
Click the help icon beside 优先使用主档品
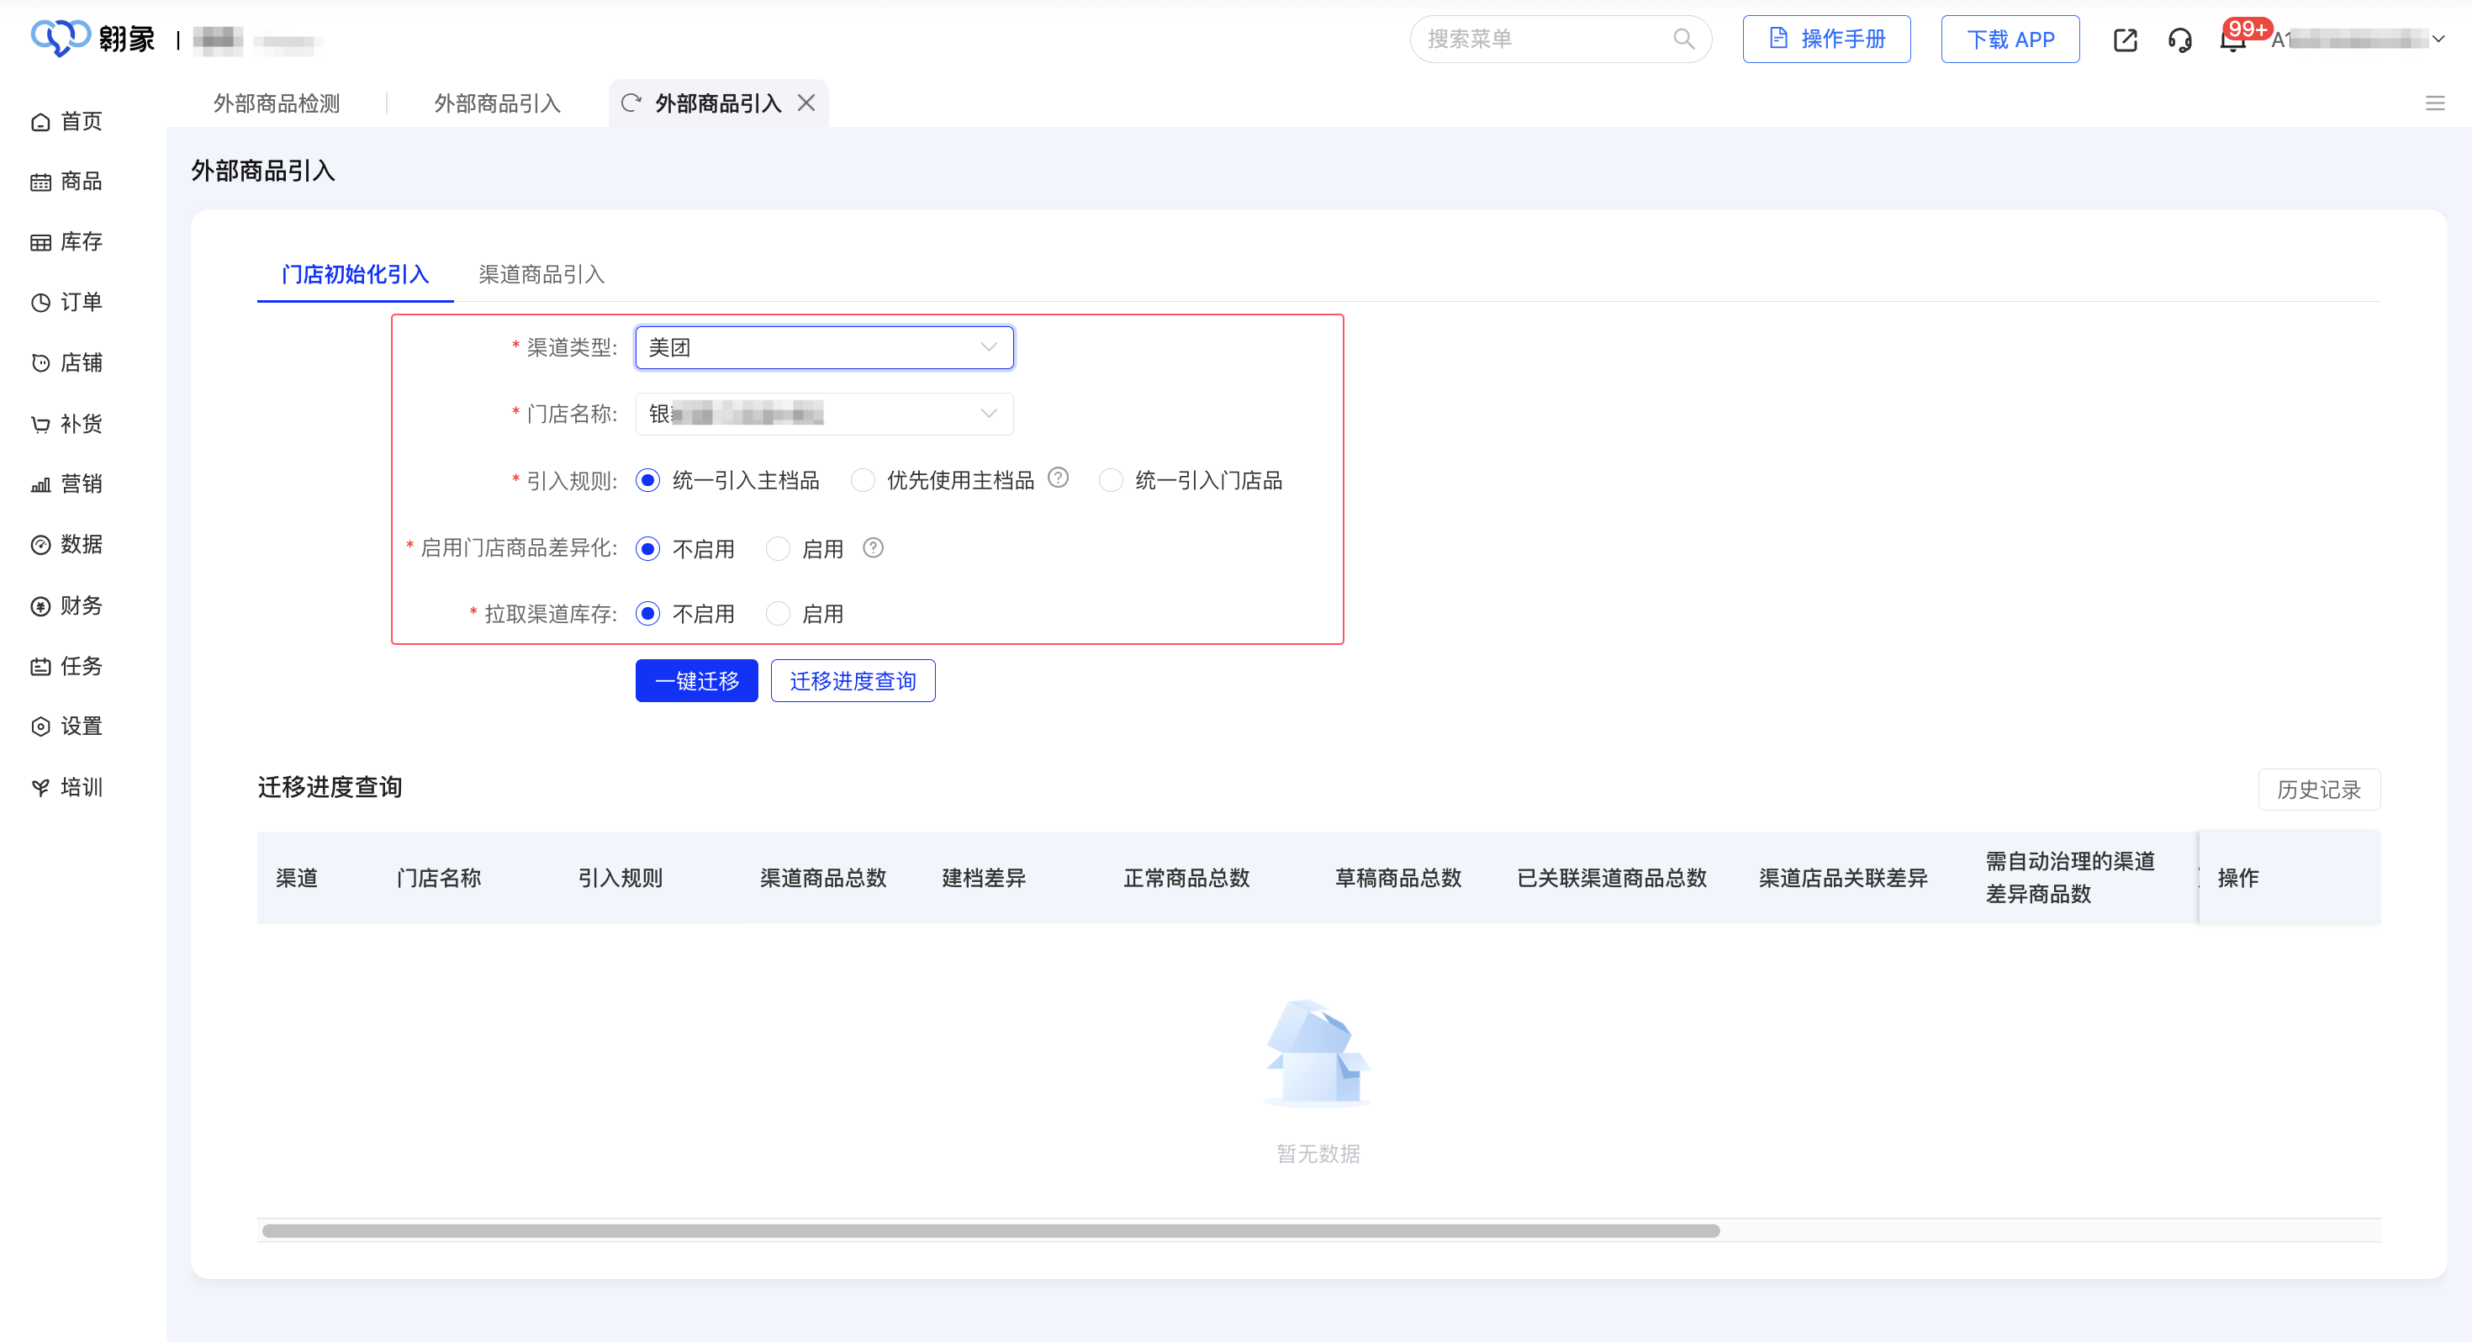click(x=1058, y=478)
